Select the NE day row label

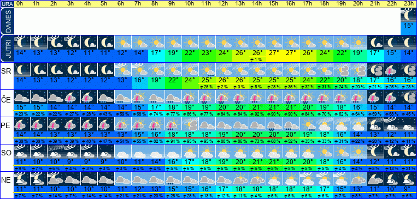click(x=7, y=180)
